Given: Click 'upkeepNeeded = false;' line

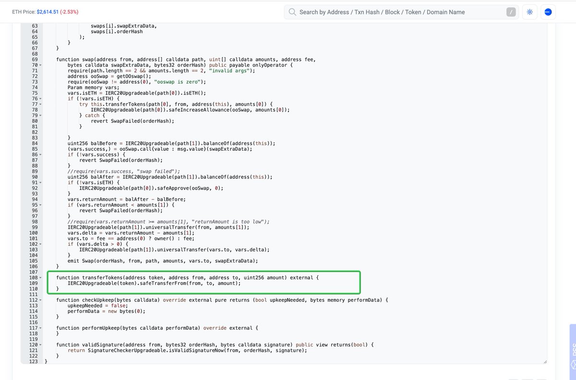Looking at the screenshot, I should click(97, 306).
